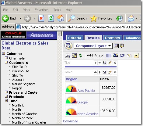Open the more views yellow dropdown arrow
Viewport: 143px width, 126px height.
136,56
